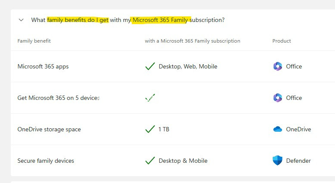Click the checkmark in the 5 devices row
This screenshot has height=183, width=335.
[150, 98]
